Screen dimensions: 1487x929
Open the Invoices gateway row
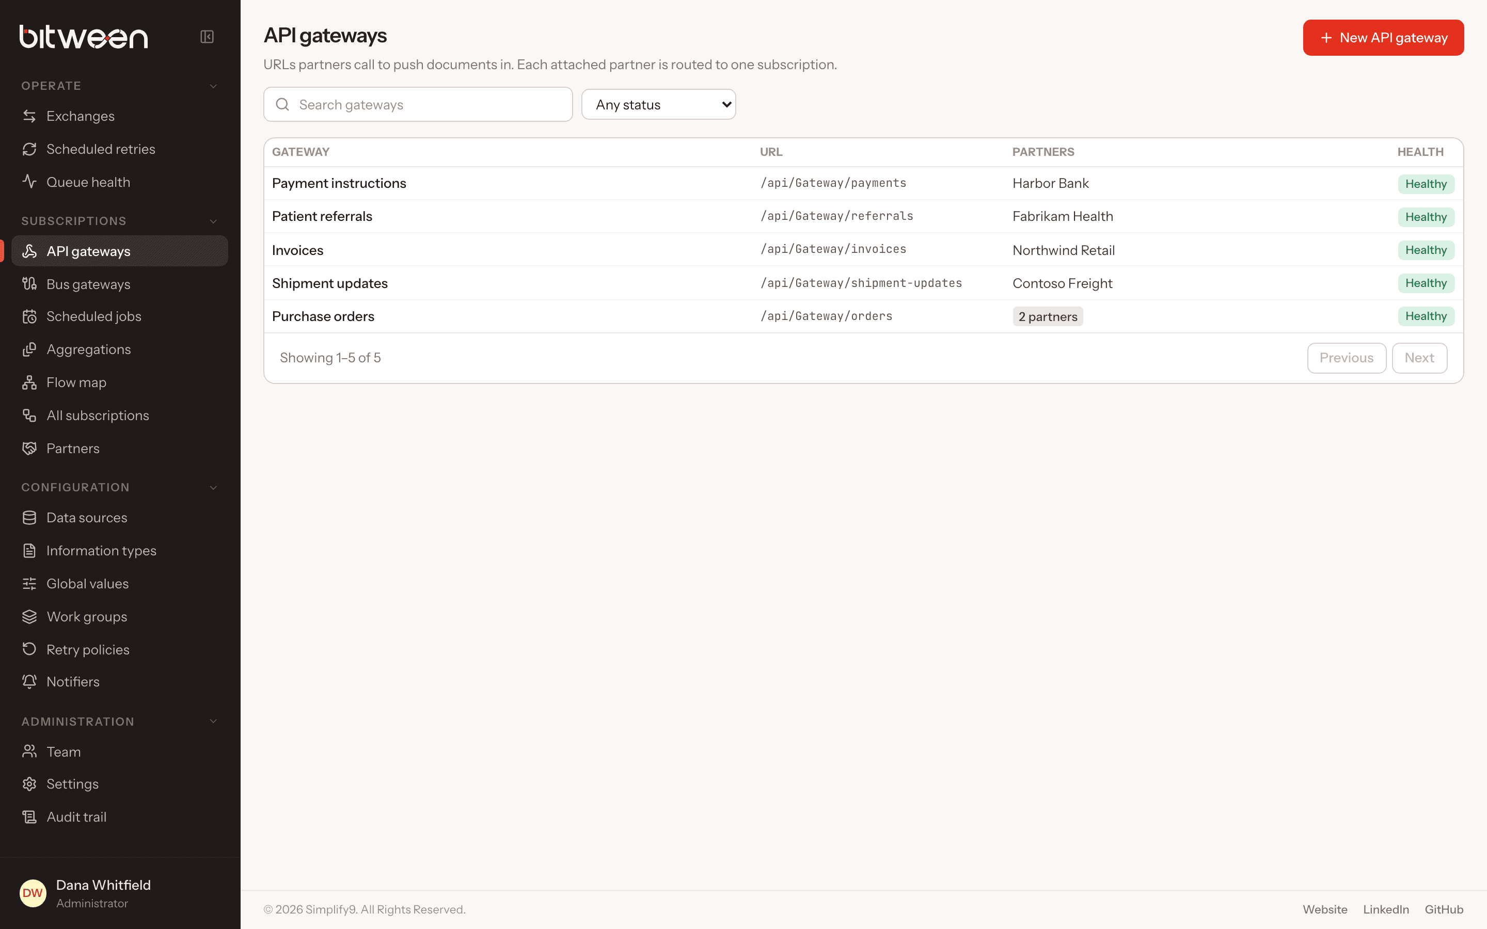(863, 249)
